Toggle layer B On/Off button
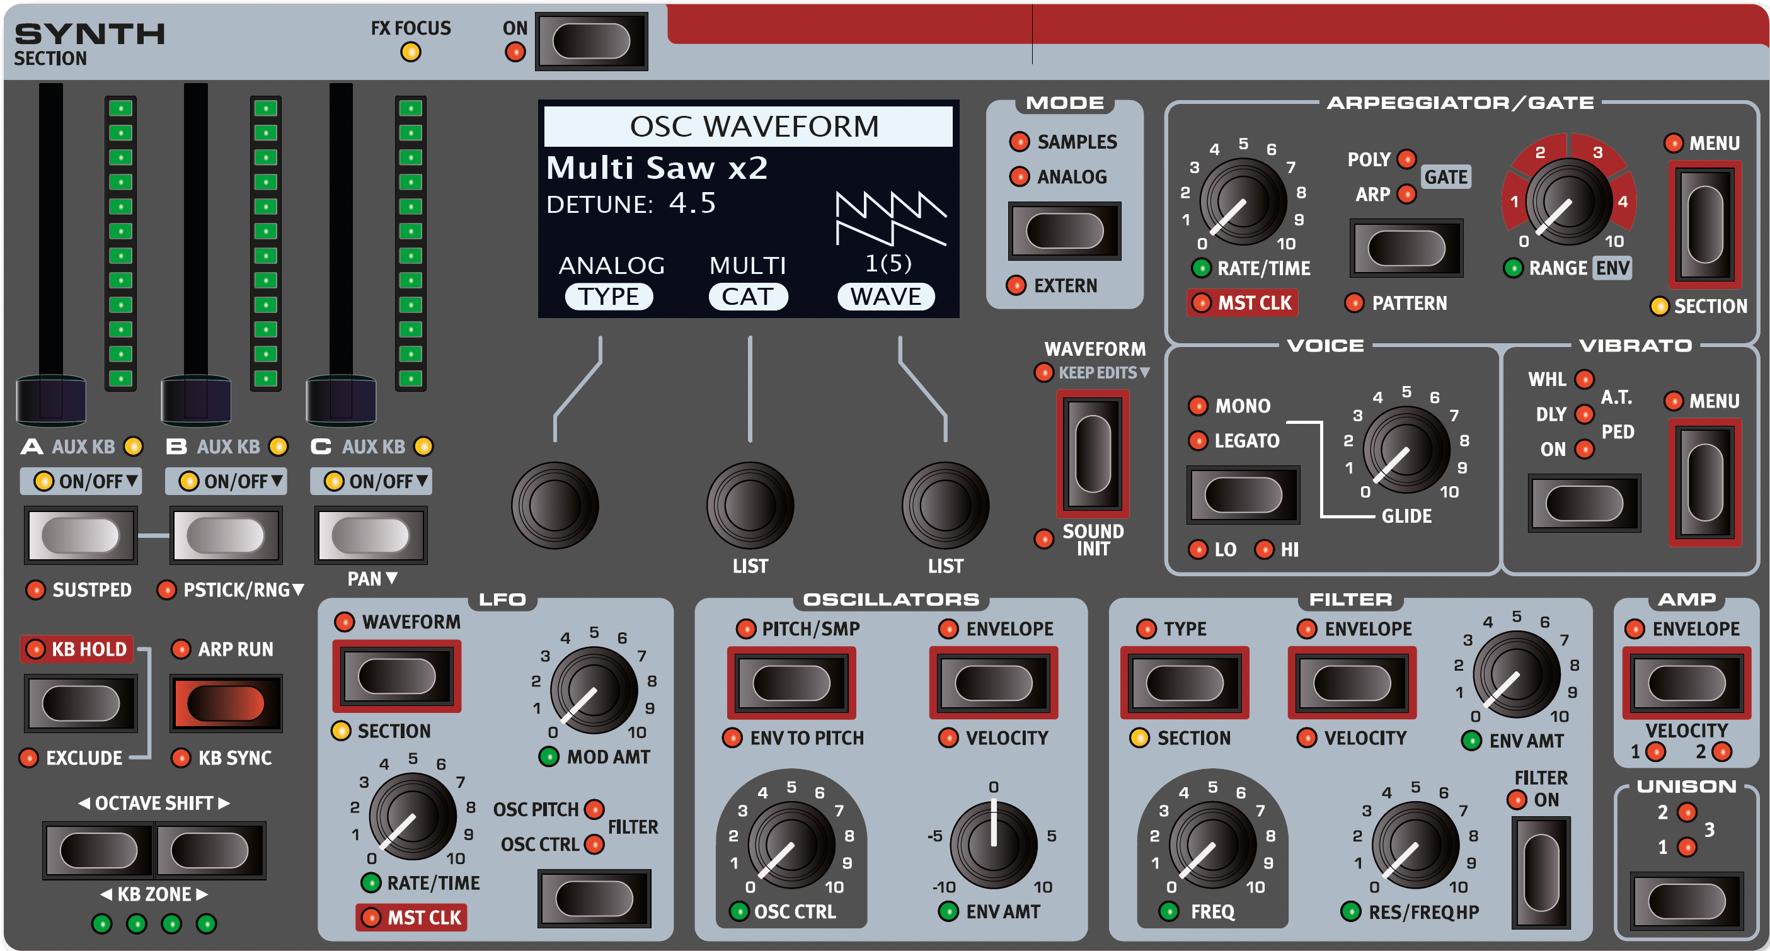 coord(226,535)
